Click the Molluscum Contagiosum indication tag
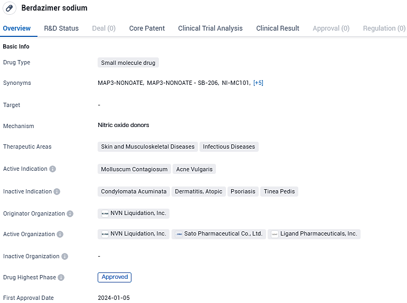The image size is (407, 303). [134, 169]
